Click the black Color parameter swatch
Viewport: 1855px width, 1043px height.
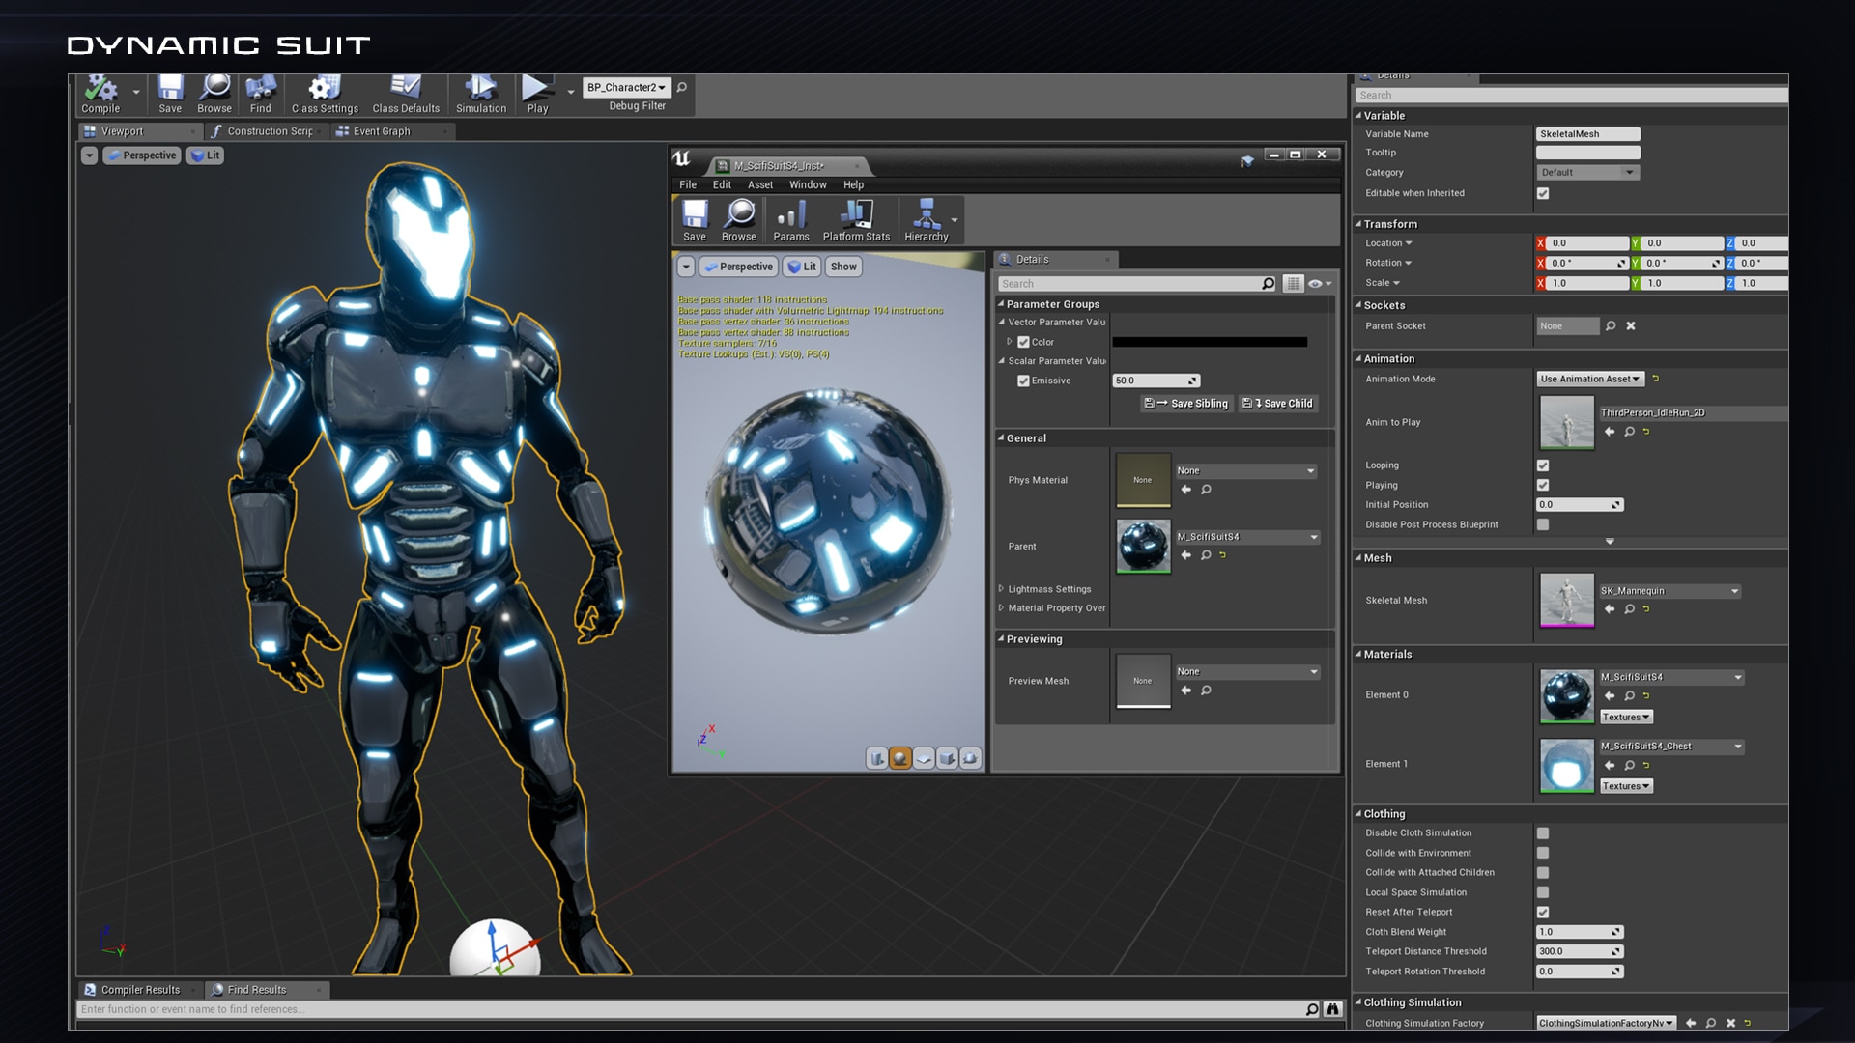[x=1211, y=341]
